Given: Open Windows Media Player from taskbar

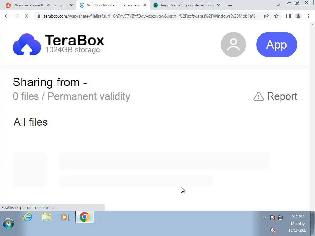Looking at the screenshot, I should pyautogui.click(x=65, y=217).
